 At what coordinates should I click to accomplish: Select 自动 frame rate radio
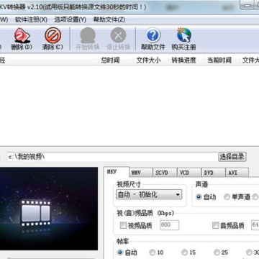(x=120, y=253)
